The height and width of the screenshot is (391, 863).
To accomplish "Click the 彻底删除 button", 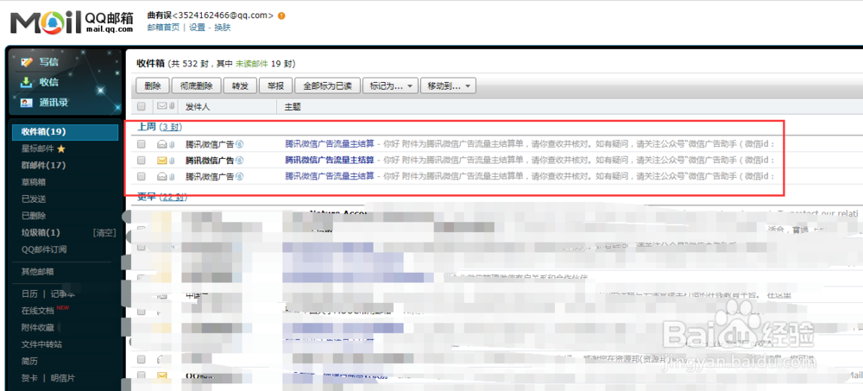I will coord(196,86).
